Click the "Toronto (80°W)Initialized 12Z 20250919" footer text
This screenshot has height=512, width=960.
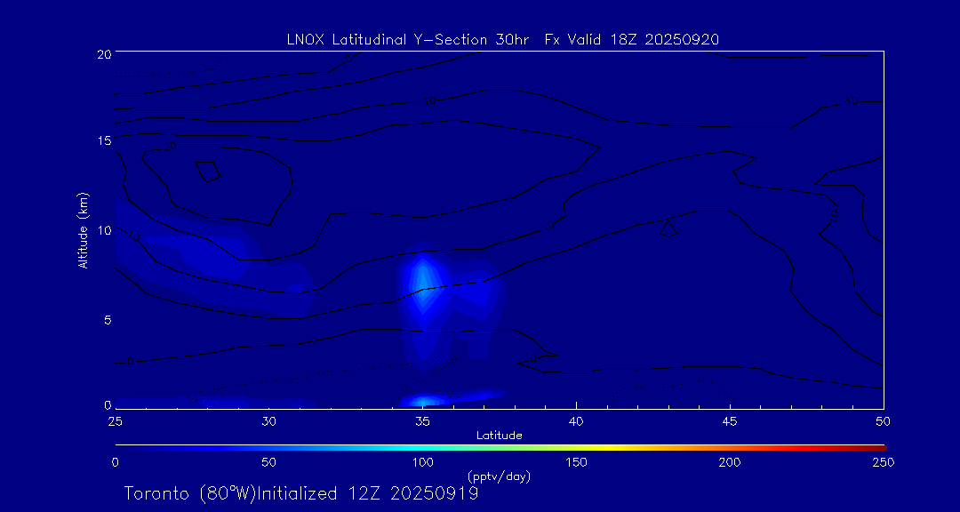point(301,493)
